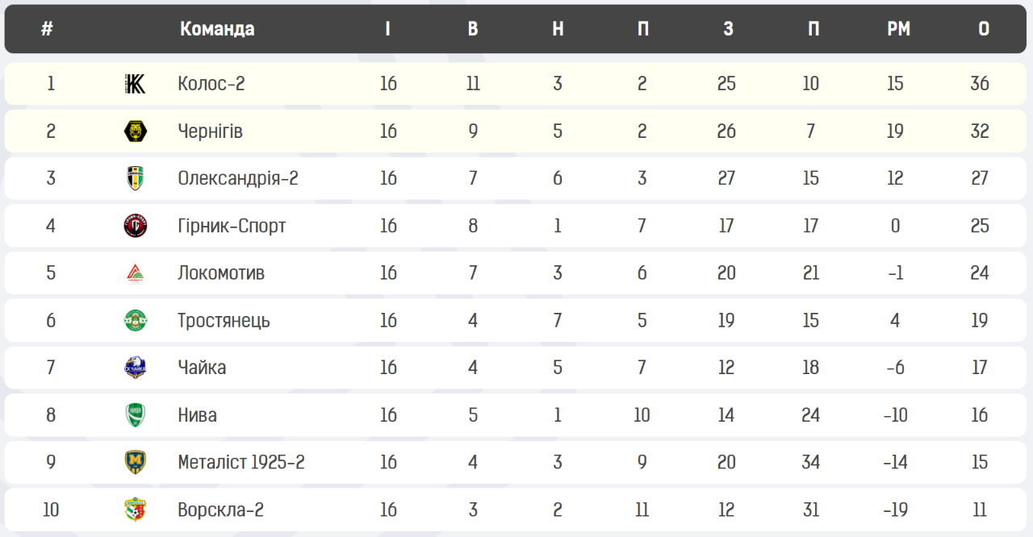Open the Металіст 1925-2 team link
Viewport: 1033px width, 537px height.
point(241,463)
